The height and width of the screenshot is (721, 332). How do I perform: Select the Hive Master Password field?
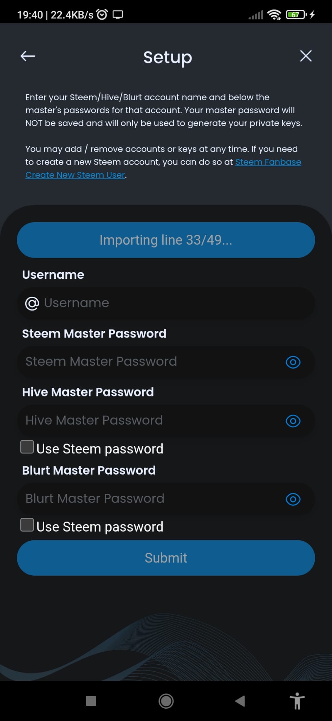coord(166,421)
